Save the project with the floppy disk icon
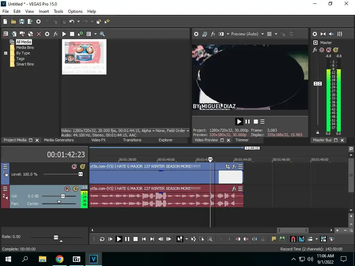The width and height of the screenshot is (355, 266). (x=22, y=21)
